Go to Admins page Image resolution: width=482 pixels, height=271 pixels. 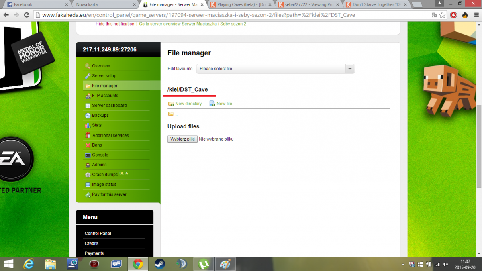pyautogui.click(x=99, y=165)
